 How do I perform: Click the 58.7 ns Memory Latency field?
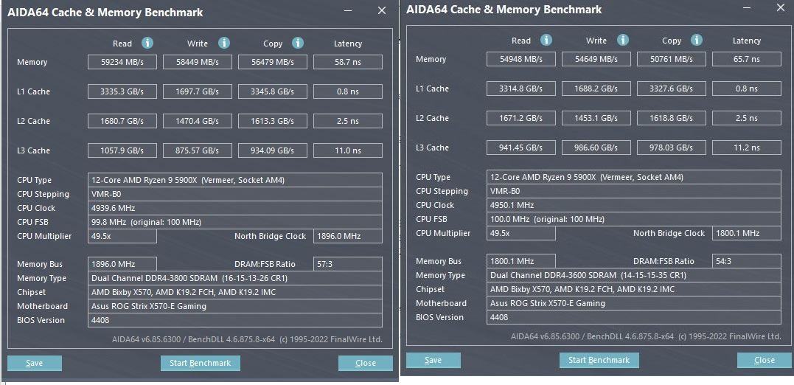click(347, 63)
